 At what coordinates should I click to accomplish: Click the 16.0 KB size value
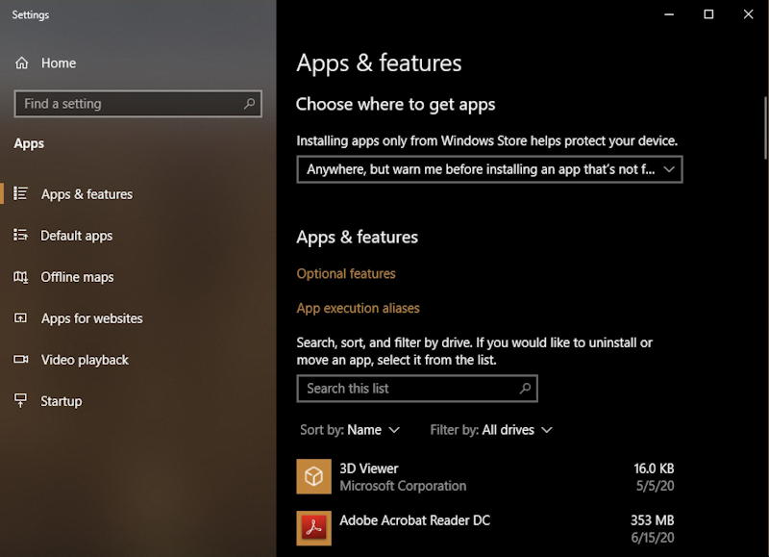pyautogui.click(x=654, y=468)
